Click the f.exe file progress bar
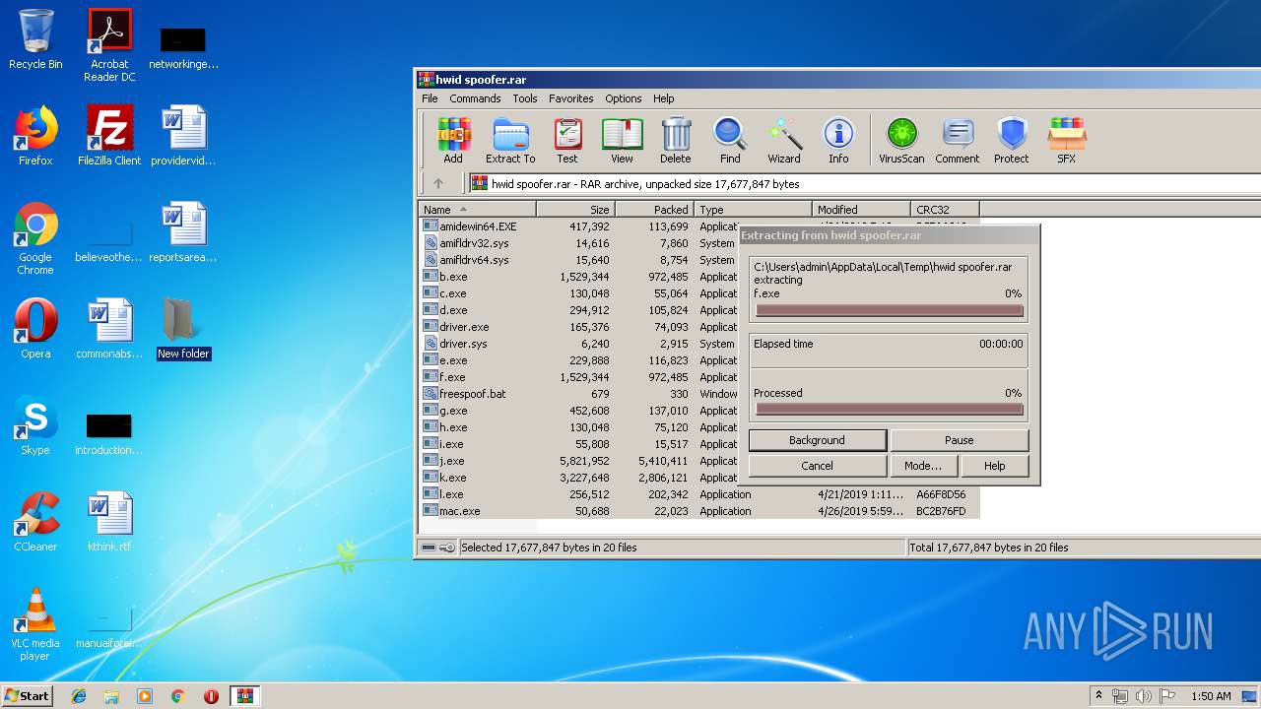The height and width of the screenshot is (709, 1261). tap(890, 310)
